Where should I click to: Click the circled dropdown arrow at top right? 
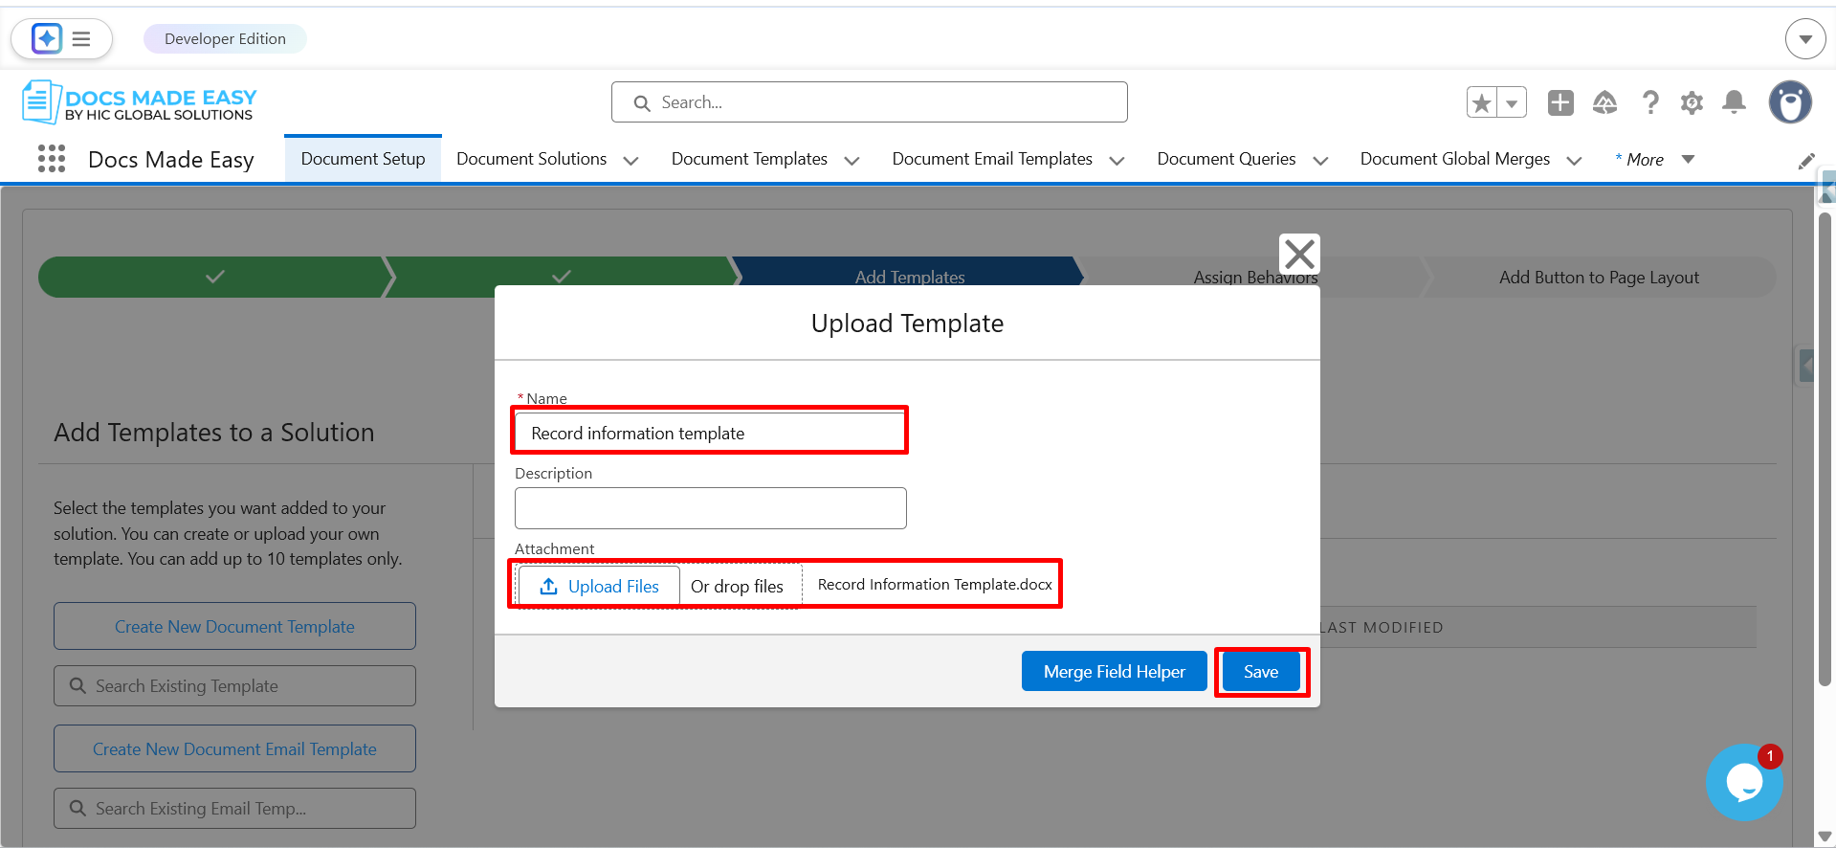coord(1805,39)
